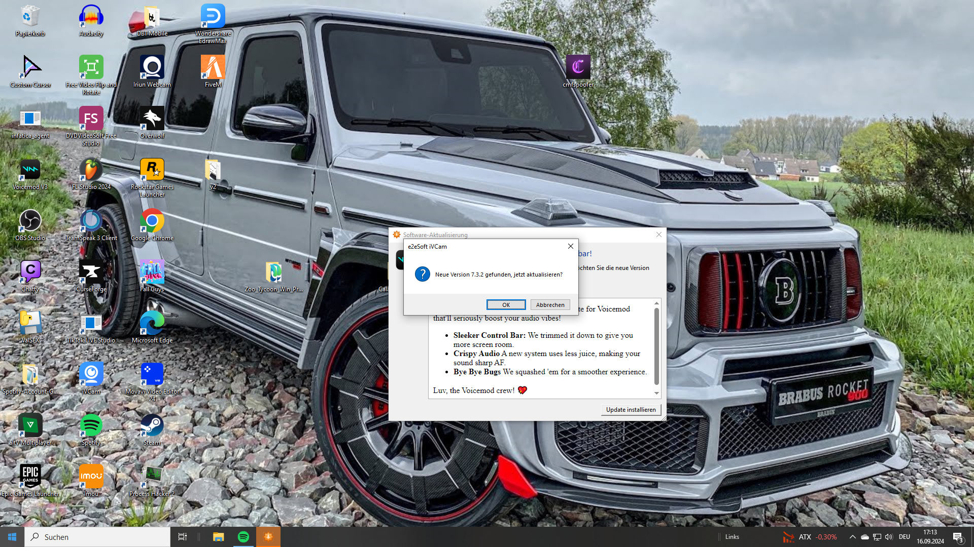The height and width of the screenshot is (547, 974).
Task: Click the Update installieren button
Action: 631,410
